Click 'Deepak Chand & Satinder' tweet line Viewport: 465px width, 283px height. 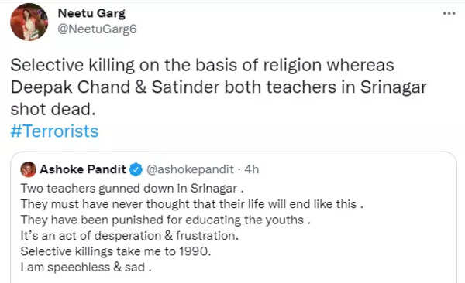pyautogui.click(x=219, y=87)
